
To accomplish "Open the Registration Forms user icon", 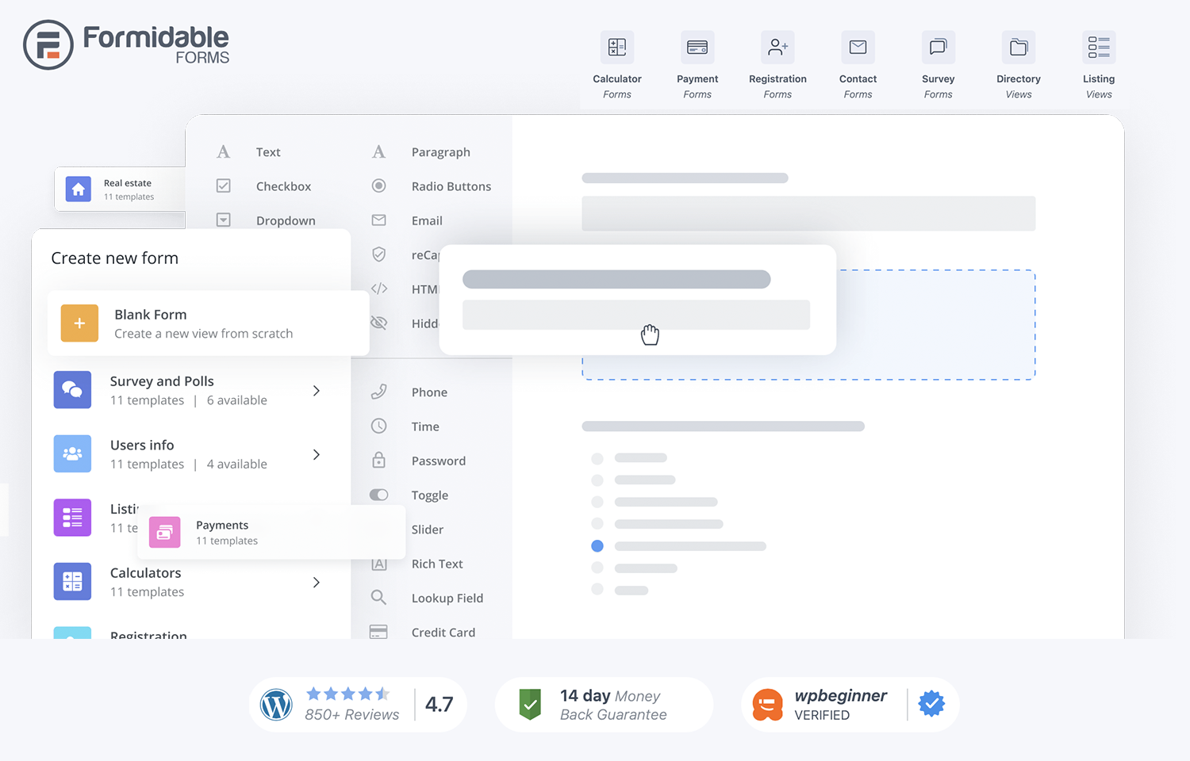I will pyautogui.click(x=777, y=48).
